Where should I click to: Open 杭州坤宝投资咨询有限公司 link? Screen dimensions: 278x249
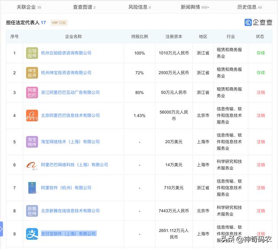(x=66, y=72)
